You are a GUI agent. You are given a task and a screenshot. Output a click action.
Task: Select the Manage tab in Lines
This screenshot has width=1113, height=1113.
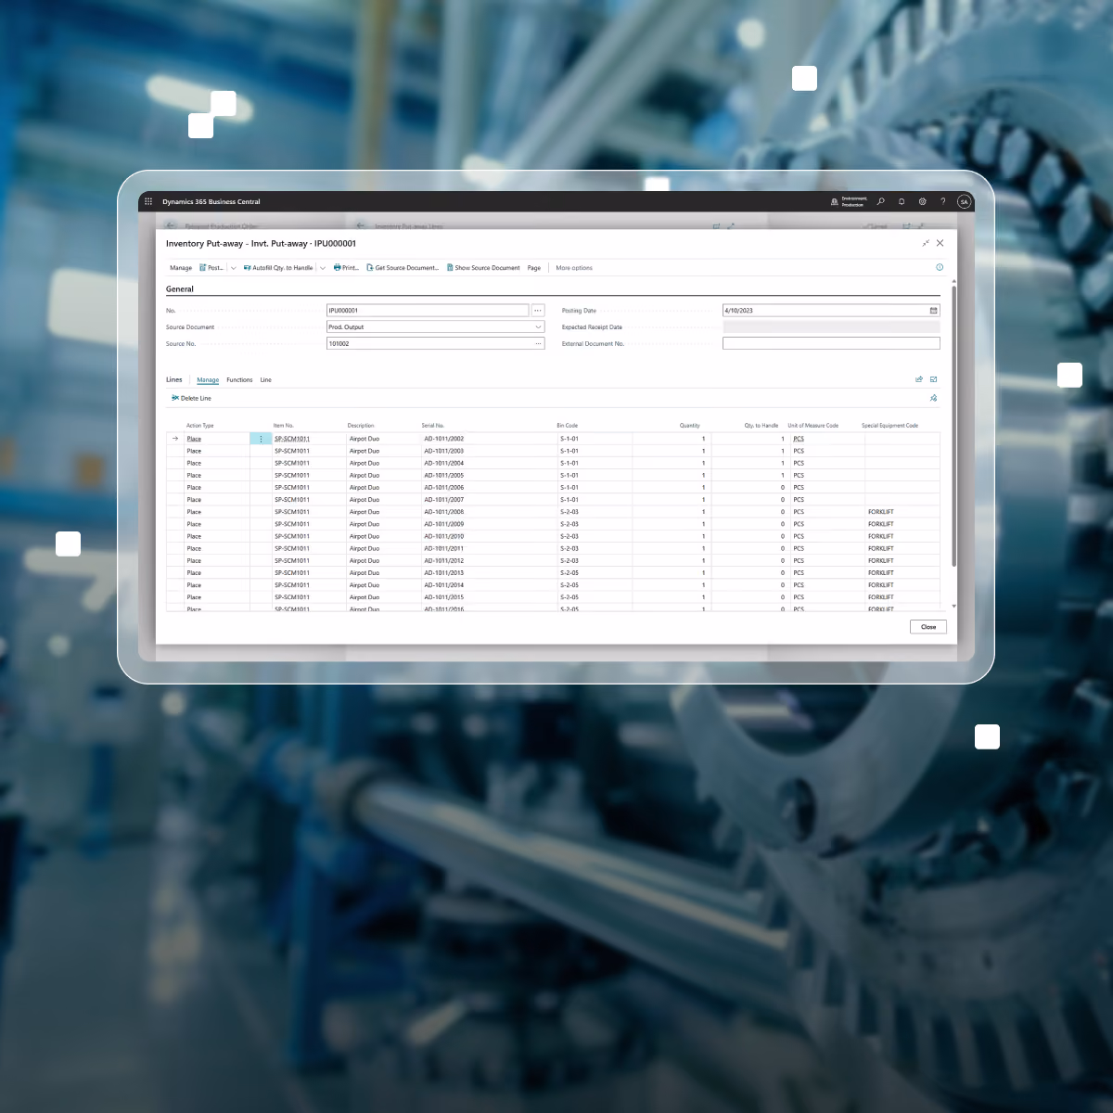pyautogui.click(x=208, y=380)
